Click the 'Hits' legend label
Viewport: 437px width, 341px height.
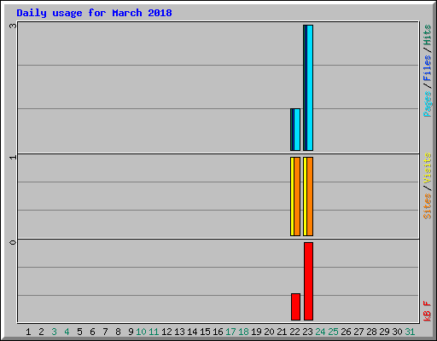coord(428,35)
